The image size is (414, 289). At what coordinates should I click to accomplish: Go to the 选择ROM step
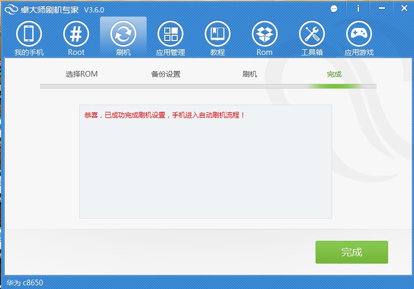[81, 74]
